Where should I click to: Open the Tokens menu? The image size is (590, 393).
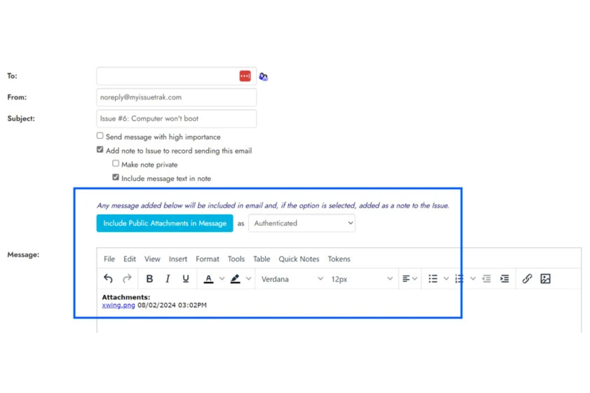coord(339,259)
